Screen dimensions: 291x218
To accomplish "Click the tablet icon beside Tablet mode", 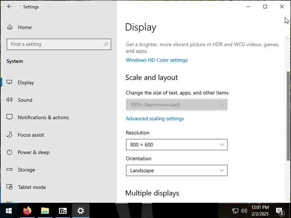I will (9, 187).
